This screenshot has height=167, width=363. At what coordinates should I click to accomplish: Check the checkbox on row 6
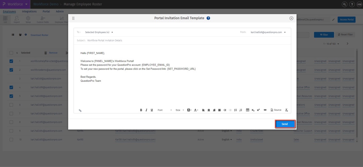click(x=11, y=105)
